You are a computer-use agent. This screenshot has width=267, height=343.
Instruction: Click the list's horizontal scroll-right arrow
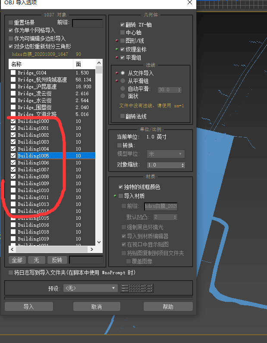(92, 249)
